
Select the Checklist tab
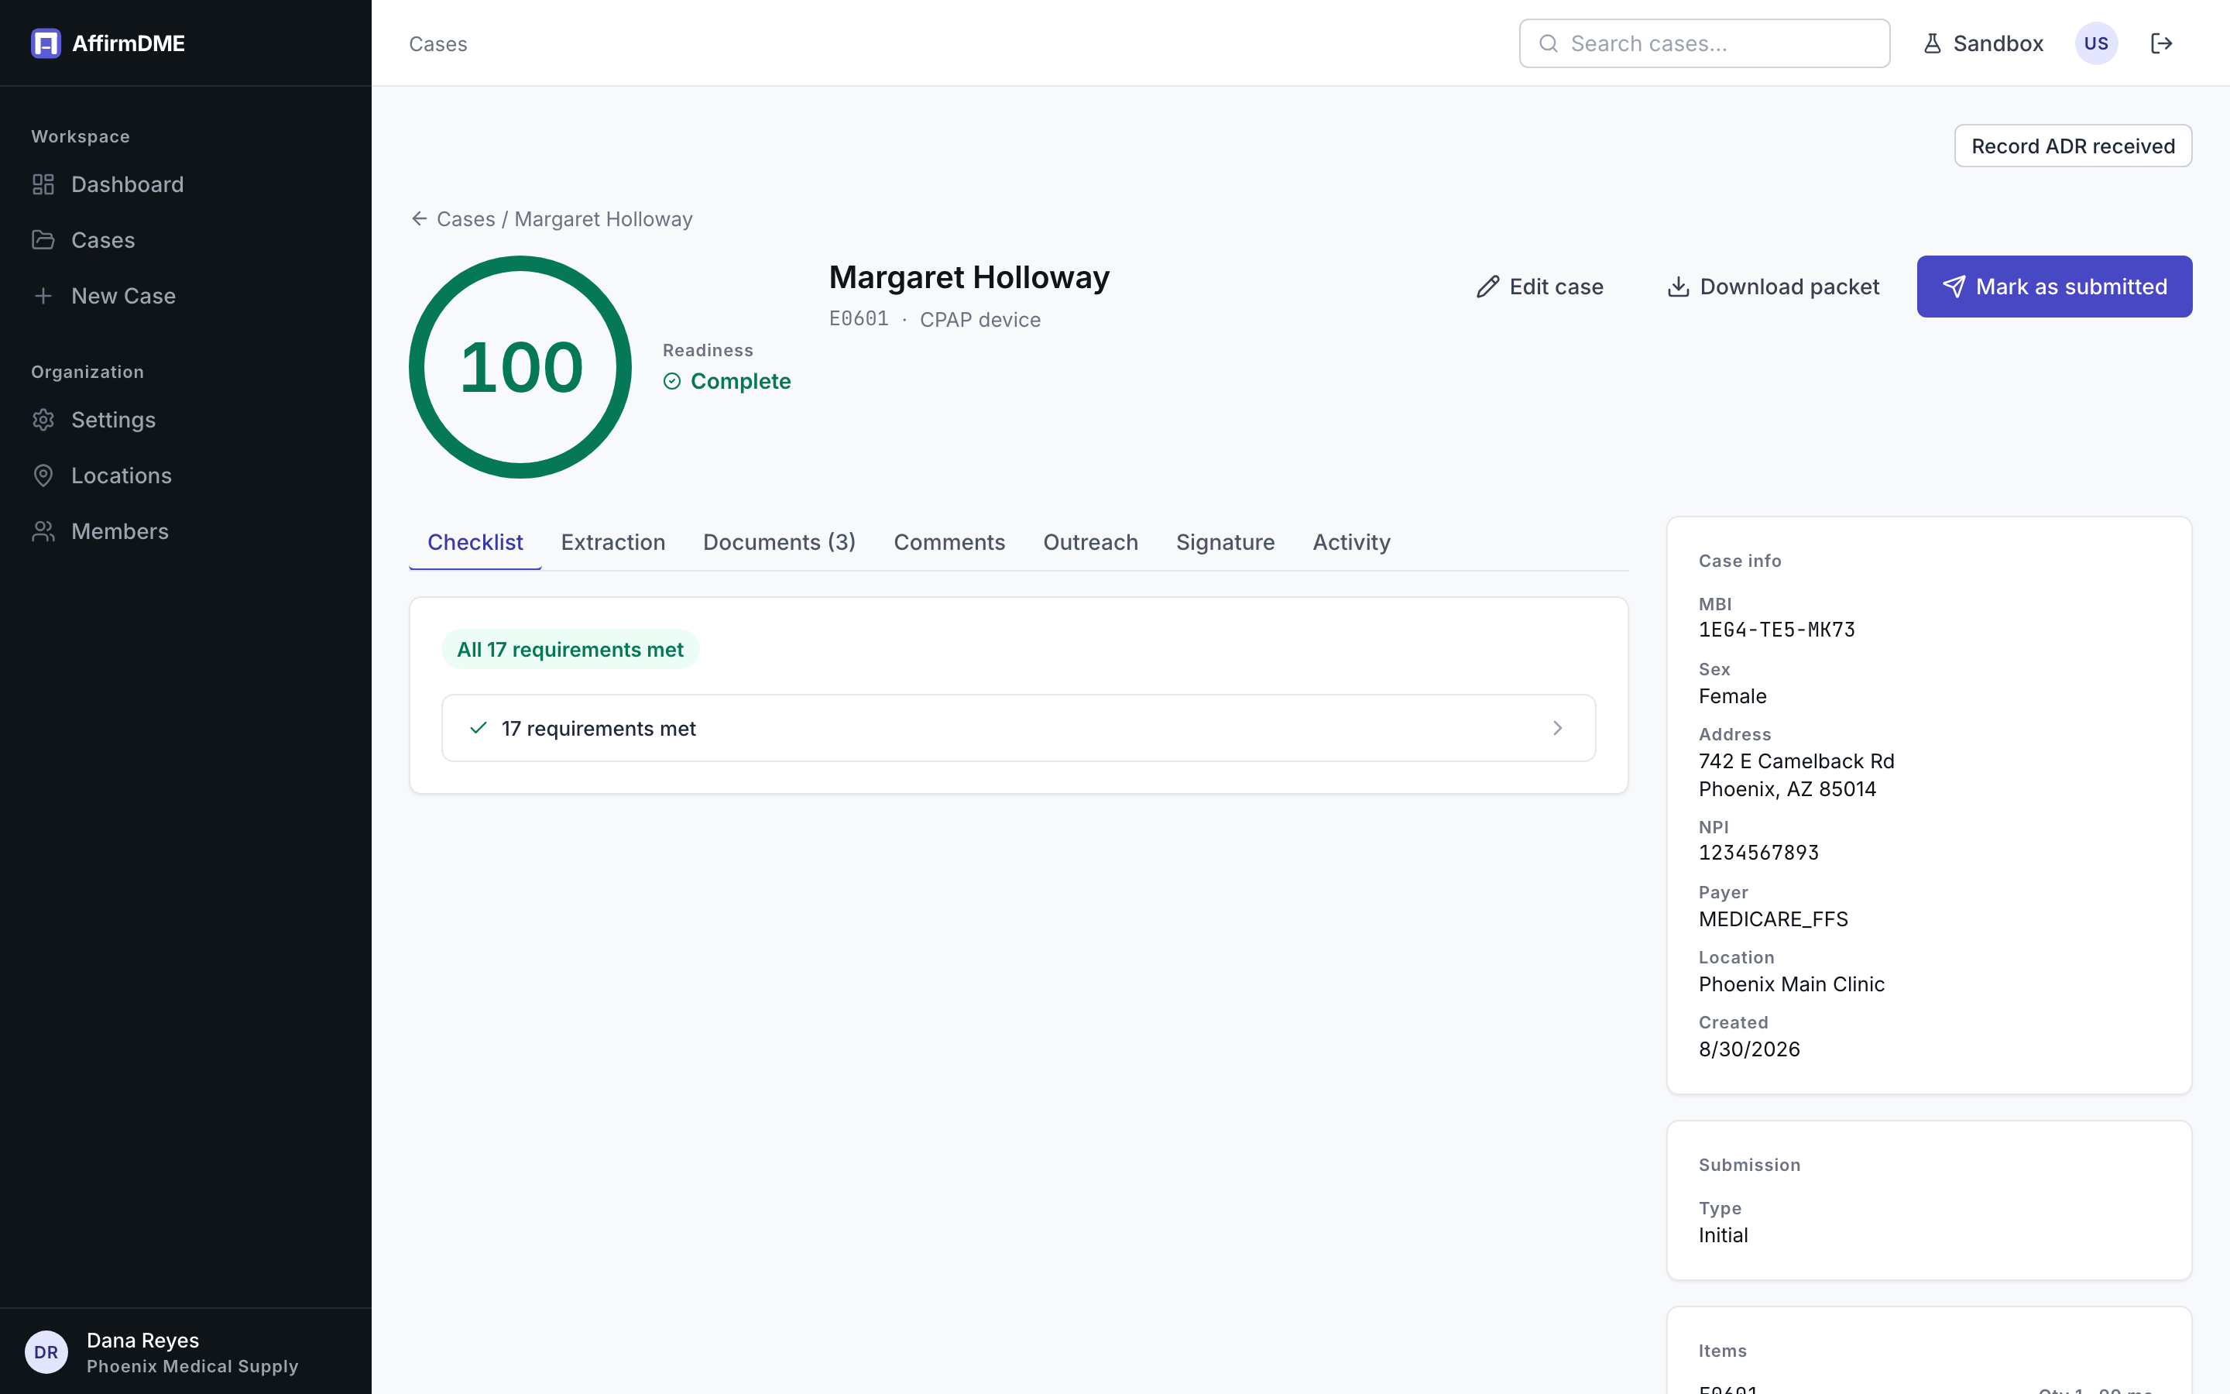[x=475, y=542]
